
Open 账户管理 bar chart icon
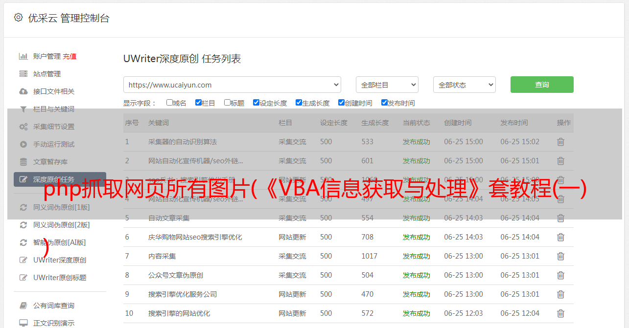[x=23, y=56]
